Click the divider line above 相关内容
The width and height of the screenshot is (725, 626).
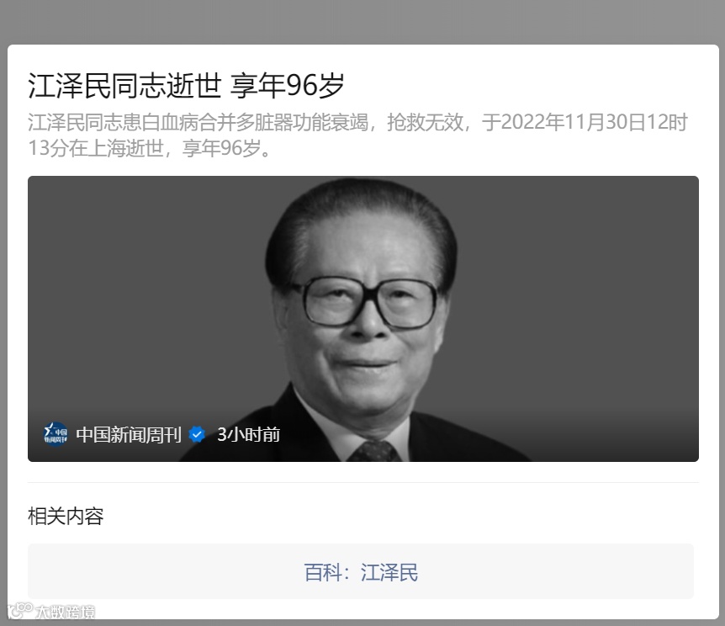point(363,482)
